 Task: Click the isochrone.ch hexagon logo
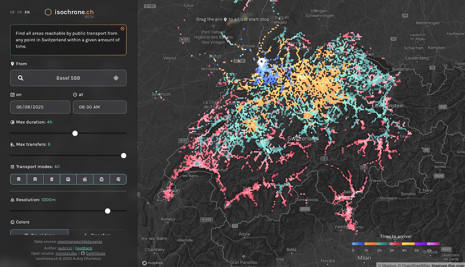point(48,12)
